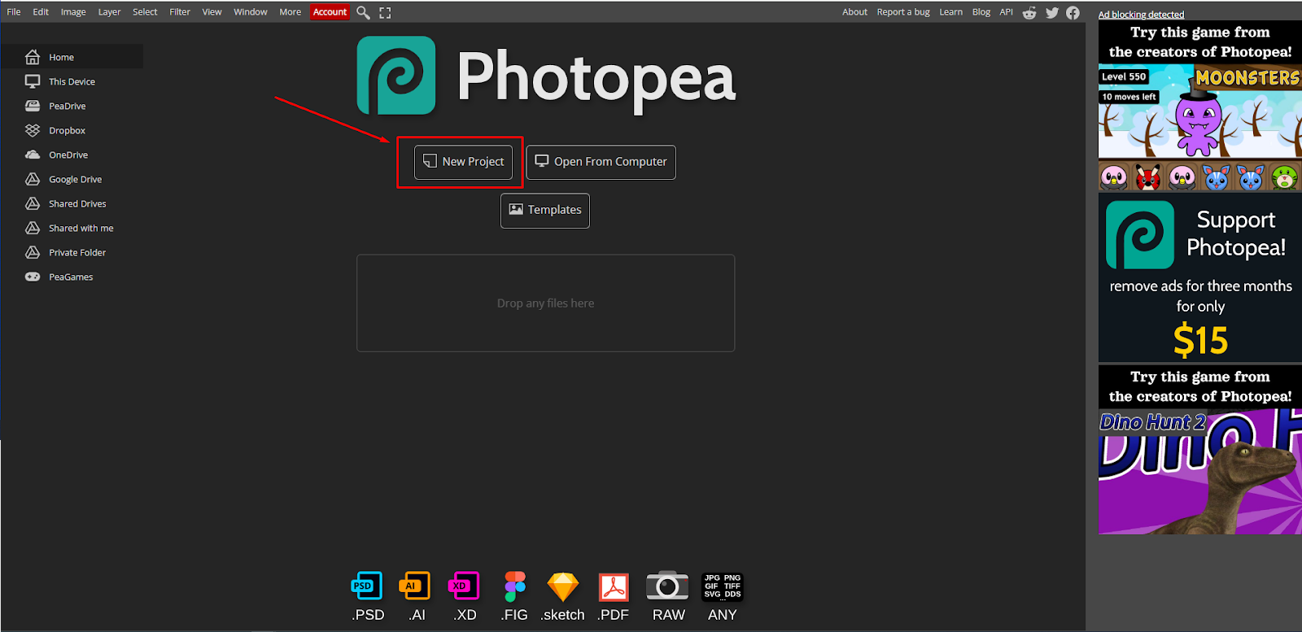Click Open From Computer button
This screenshot has width=1302, height=632.
click(x=601, y=162)
